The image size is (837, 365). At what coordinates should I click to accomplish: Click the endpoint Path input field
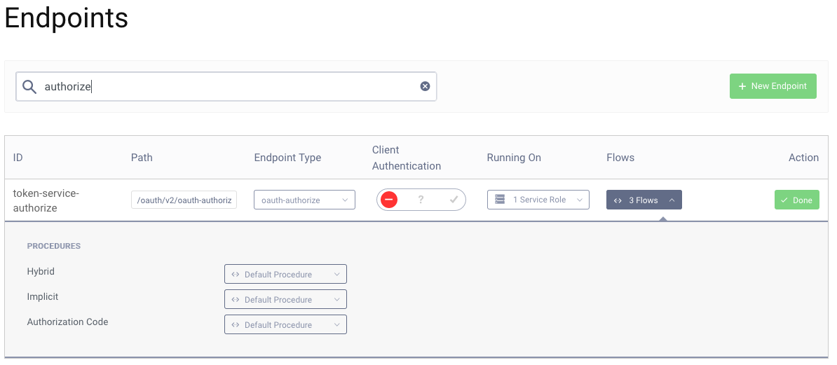(184, 200)
